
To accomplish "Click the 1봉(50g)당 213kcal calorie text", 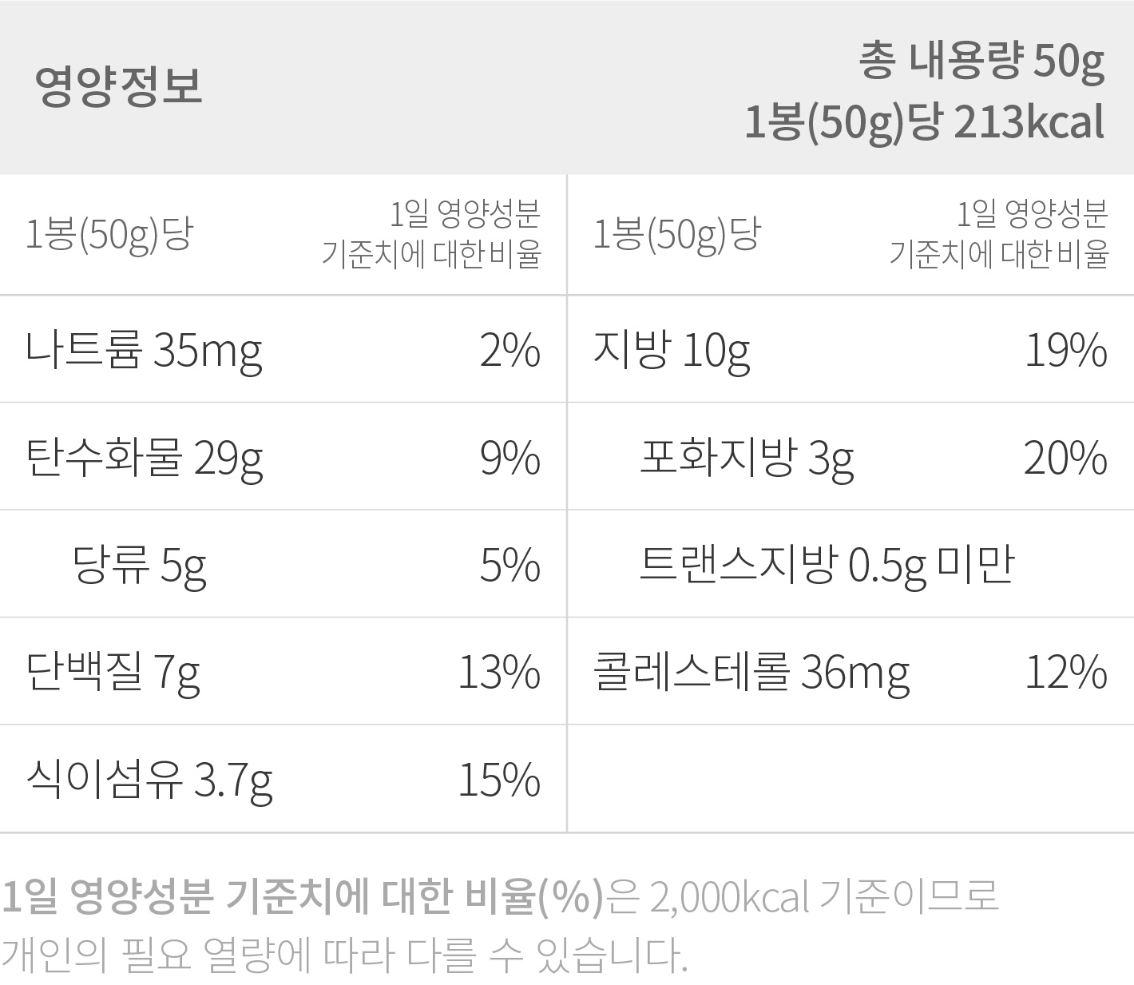I will point(924,123).
